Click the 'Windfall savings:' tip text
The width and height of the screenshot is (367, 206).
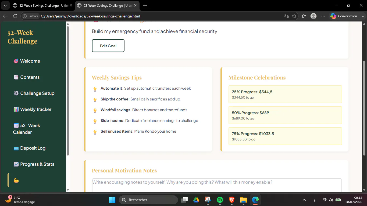116,110
